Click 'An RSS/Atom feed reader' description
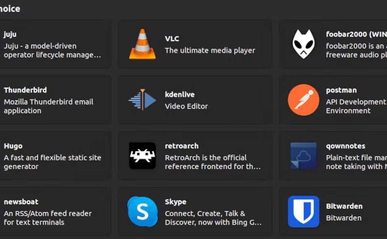 [47, 218]
